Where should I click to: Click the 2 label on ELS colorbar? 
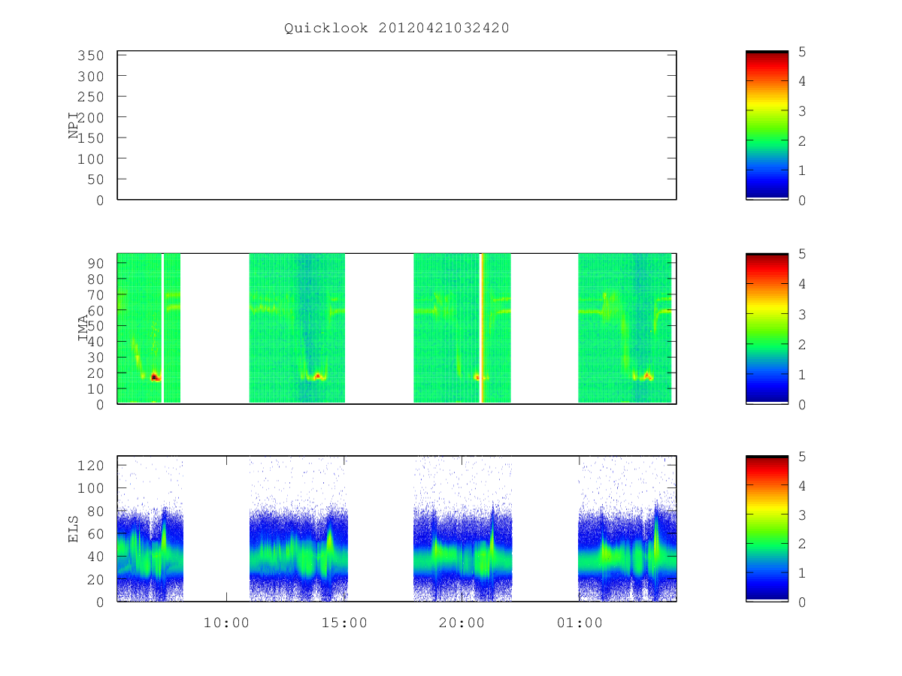pyautogui.click(x=802, y=544)
